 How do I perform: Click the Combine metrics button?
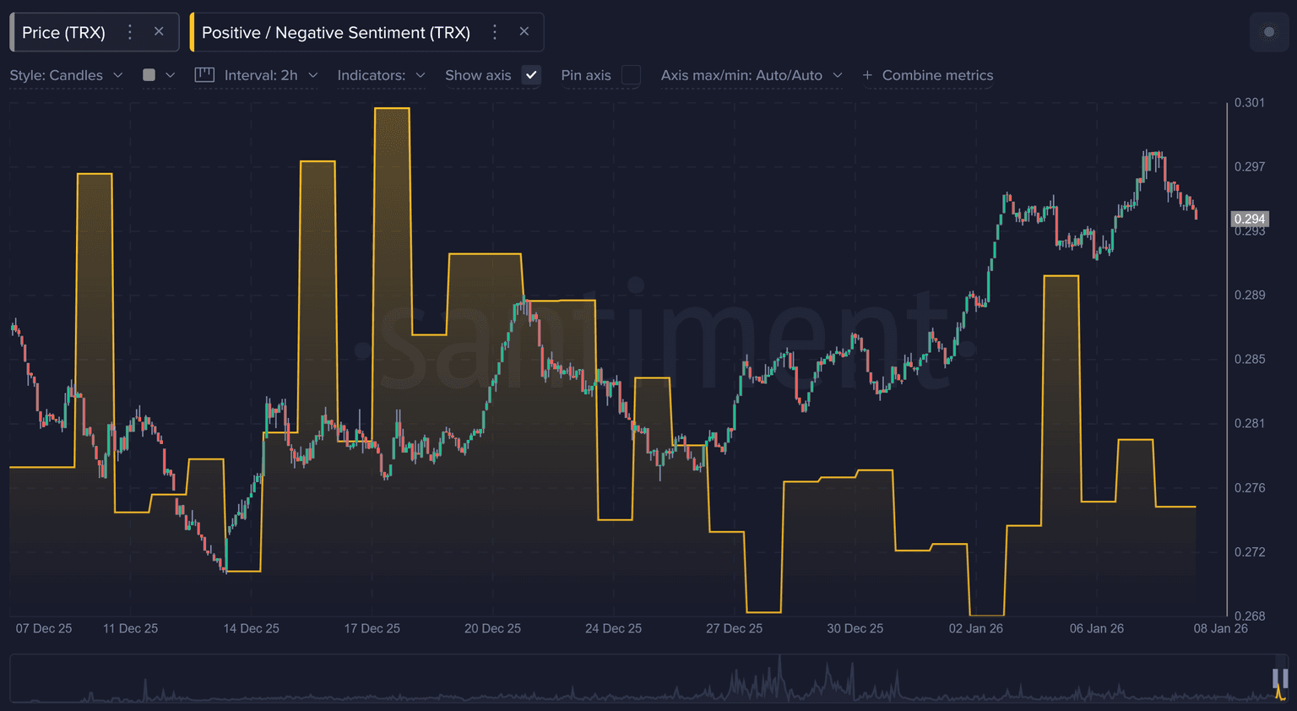pyautogui.click(x=937, y=75)
